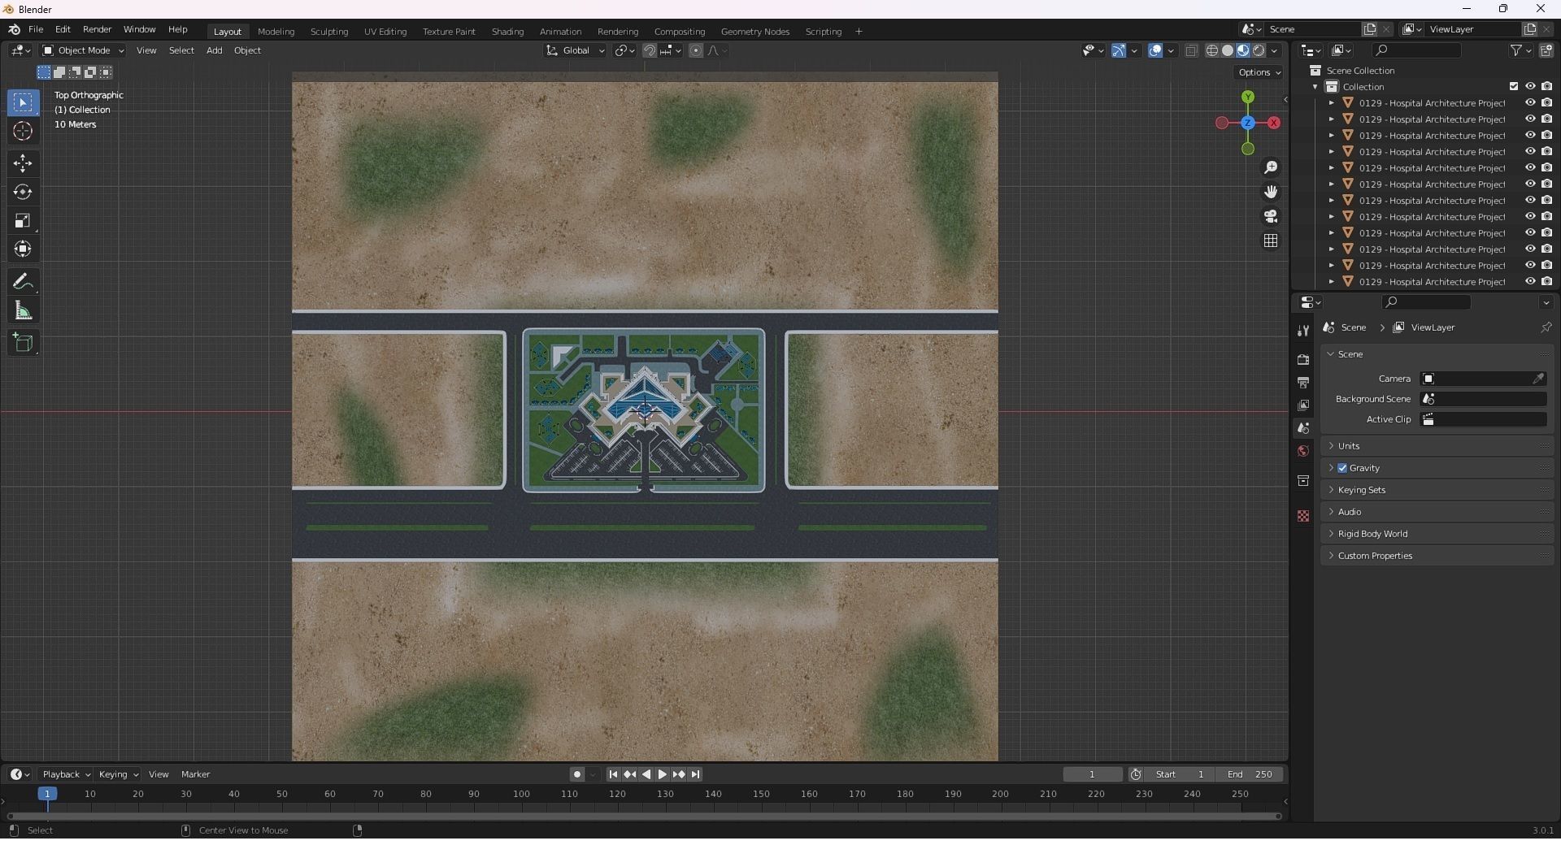
Task: Open the Marker menu in the timeline
Action: coord(195,774)
